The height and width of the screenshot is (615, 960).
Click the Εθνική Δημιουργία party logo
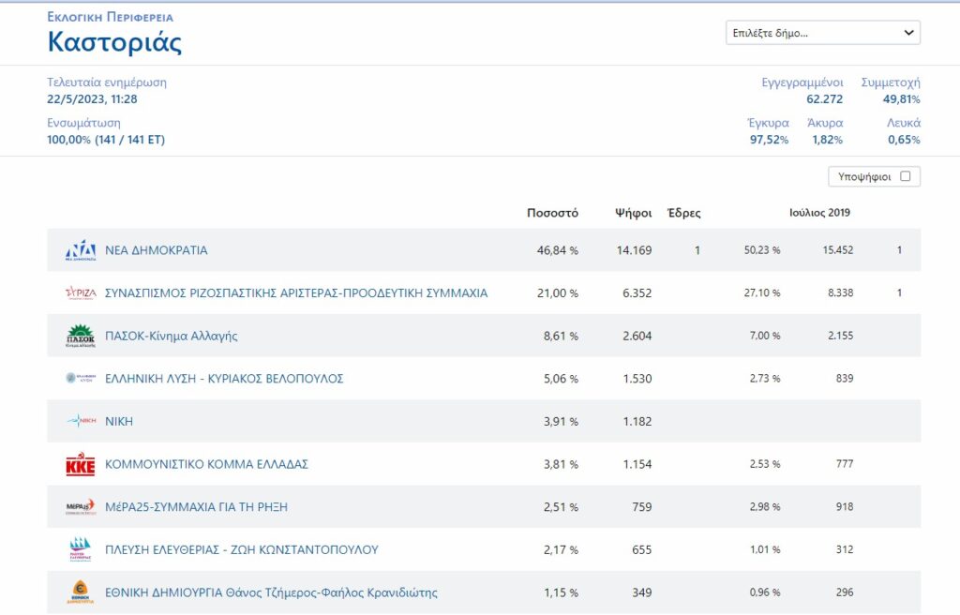pos(80,592)
